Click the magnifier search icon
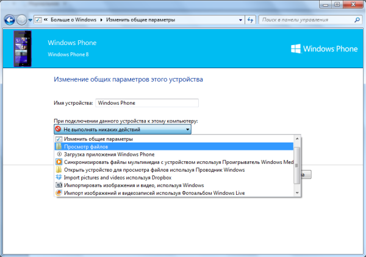Viewport: 366px width, 257px height. 357,20
